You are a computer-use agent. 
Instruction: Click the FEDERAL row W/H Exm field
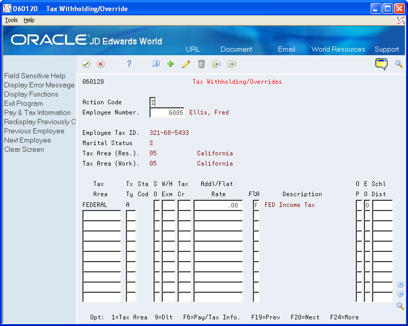[x=168, y=205]
